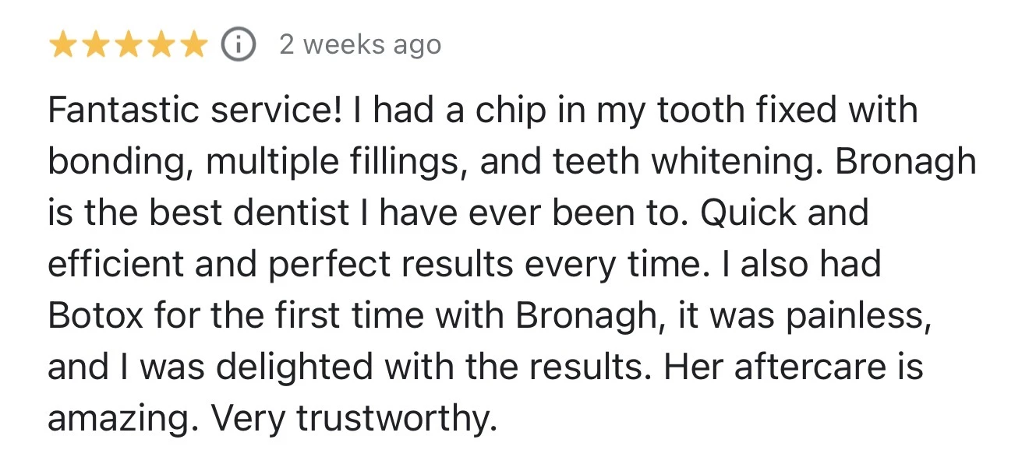
Task: Click the "2 weeks ago" timestamp
Action: 360,45
